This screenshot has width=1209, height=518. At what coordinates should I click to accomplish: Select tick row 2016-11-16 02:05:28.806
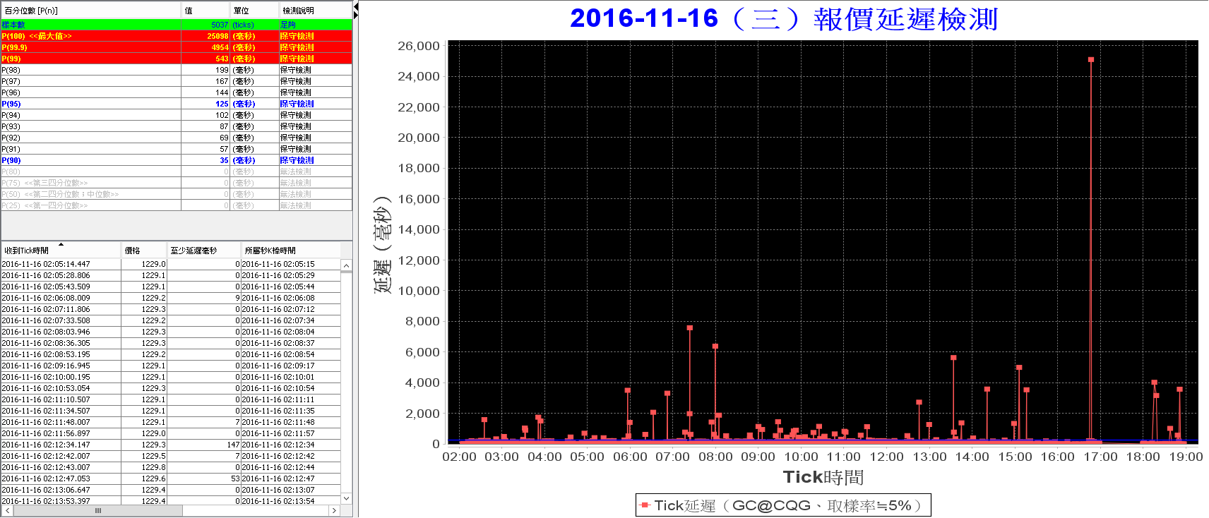[171, 275]
